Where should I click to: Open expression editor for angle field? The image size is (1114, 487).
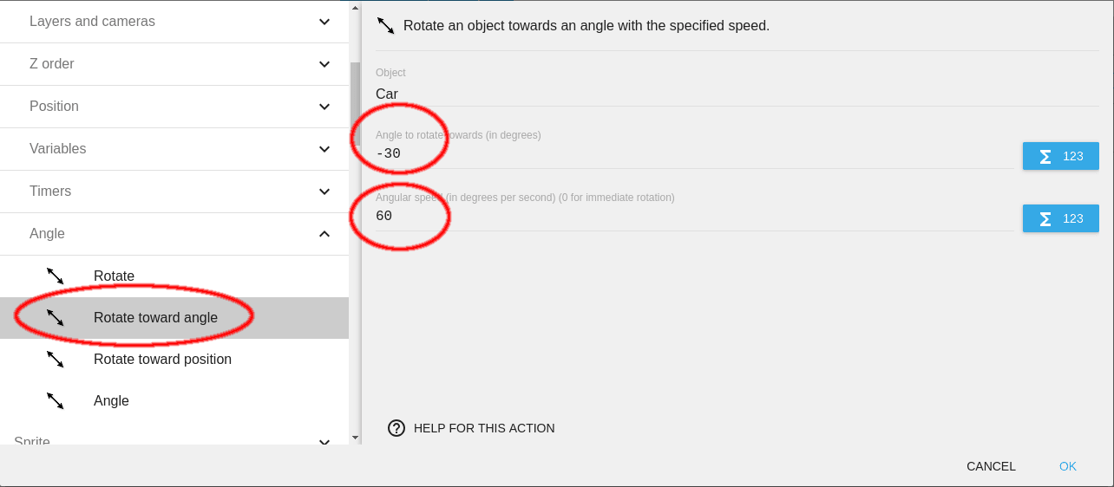[1060, 156]
